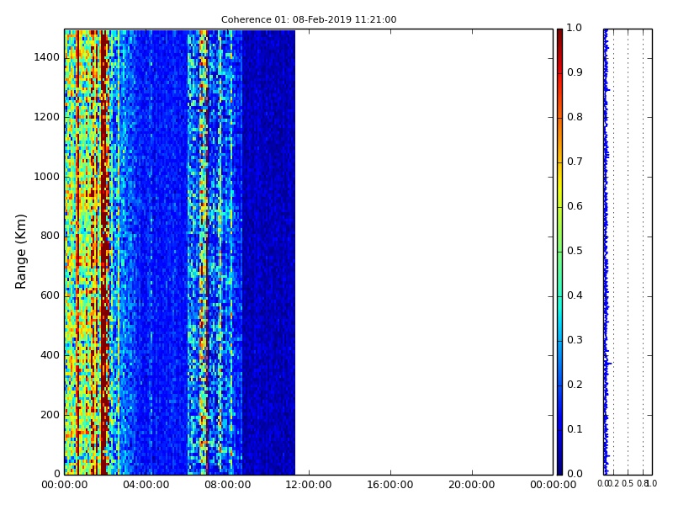Click the yellow section of the colorbar

click(x=559, y=184)
